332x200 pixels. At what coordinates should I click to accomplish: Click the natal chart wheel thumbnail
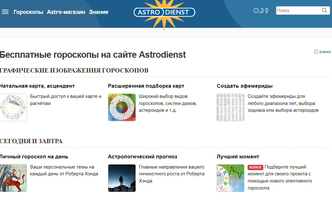(x=13, y=107)
